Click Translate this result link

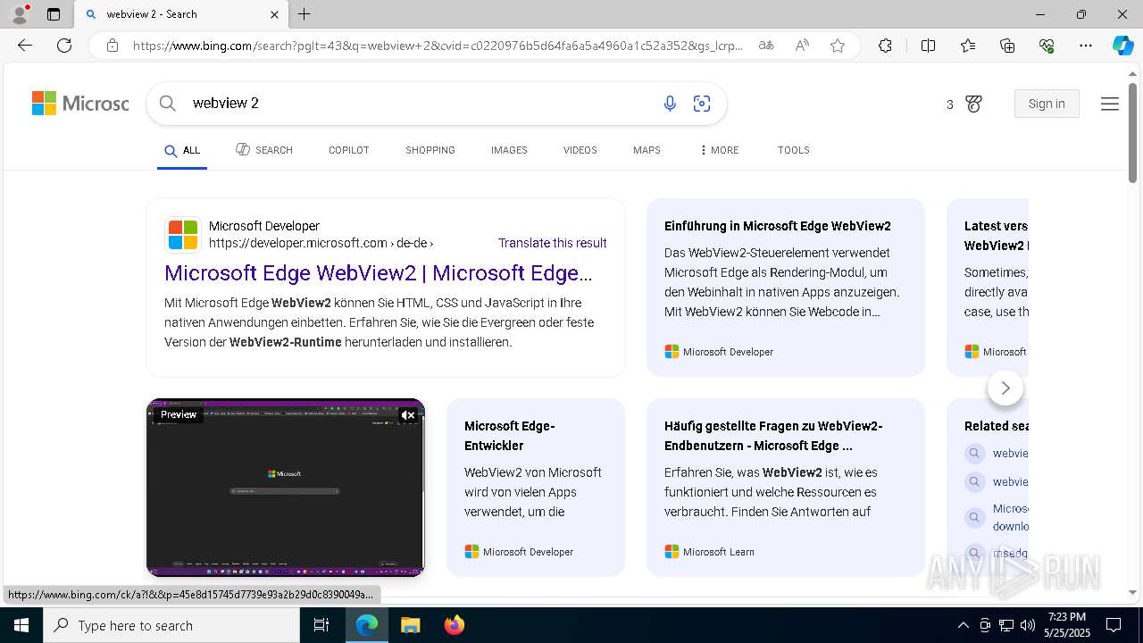tap(552, 243)
